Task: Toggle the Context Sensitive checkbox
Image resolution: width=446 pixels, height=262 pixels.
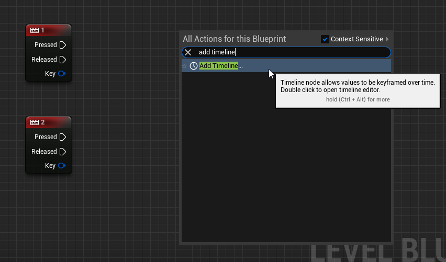Action: tap(325, 39)
